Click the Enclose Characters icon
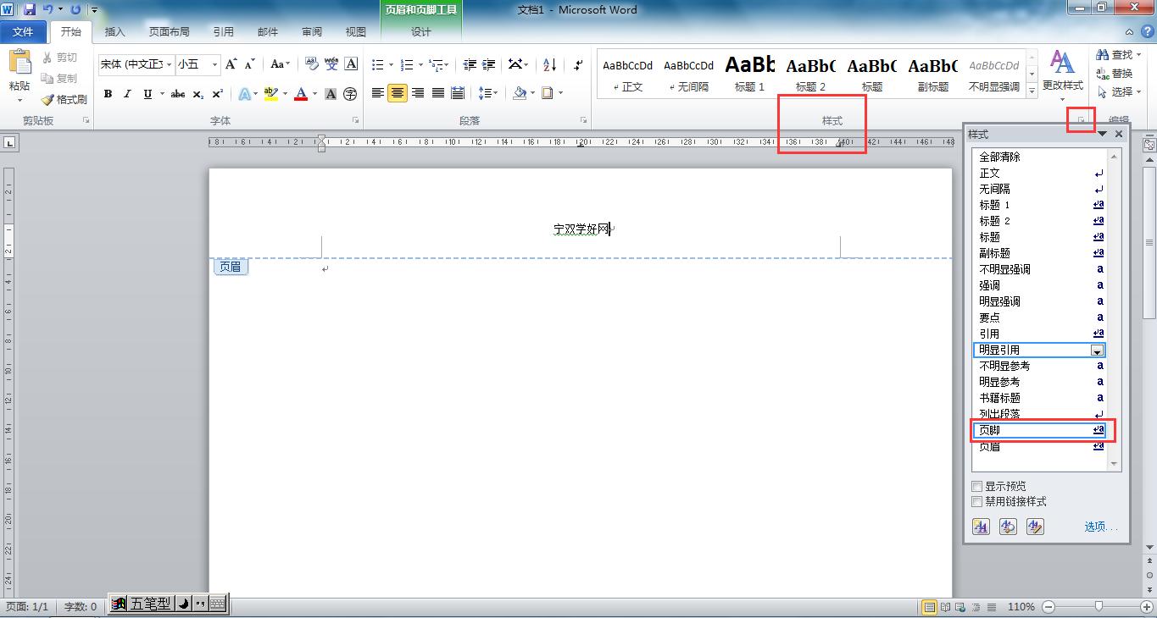1157x618 pixels. [x=350, y=94]
